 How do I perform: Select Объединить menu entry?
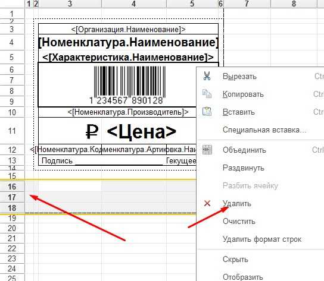[244, 150]
